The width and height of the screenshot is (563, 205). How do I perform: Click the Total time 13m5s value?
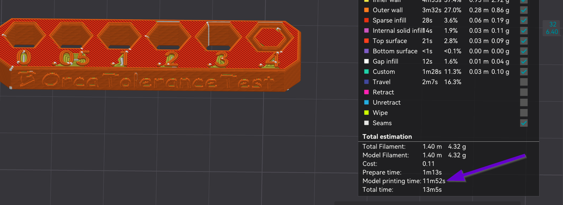(x=432, y=190)
